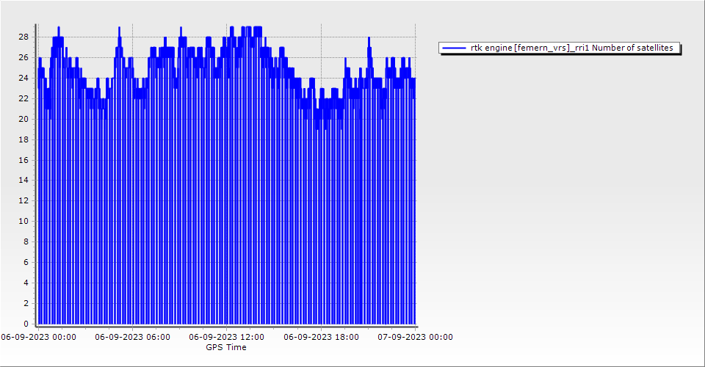705x367 pixels.
Task: Click the y-axis value 12
Action: click(x=23, y=200)
